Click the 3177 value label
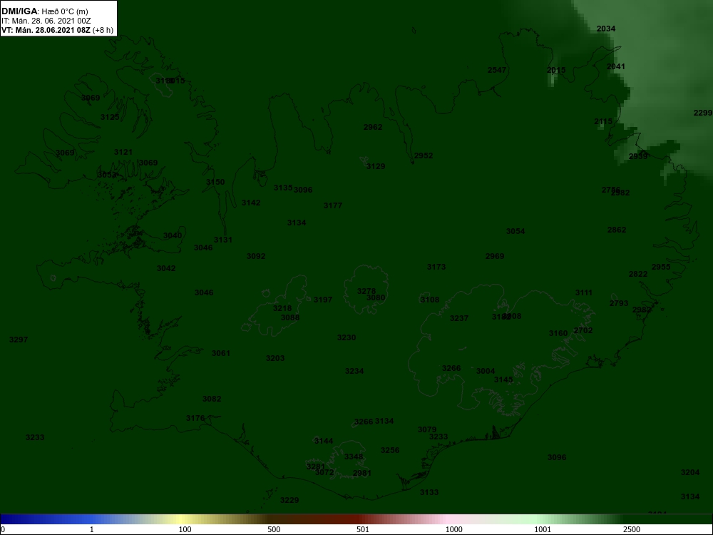 pyautogui.click(x=333, y=205)
